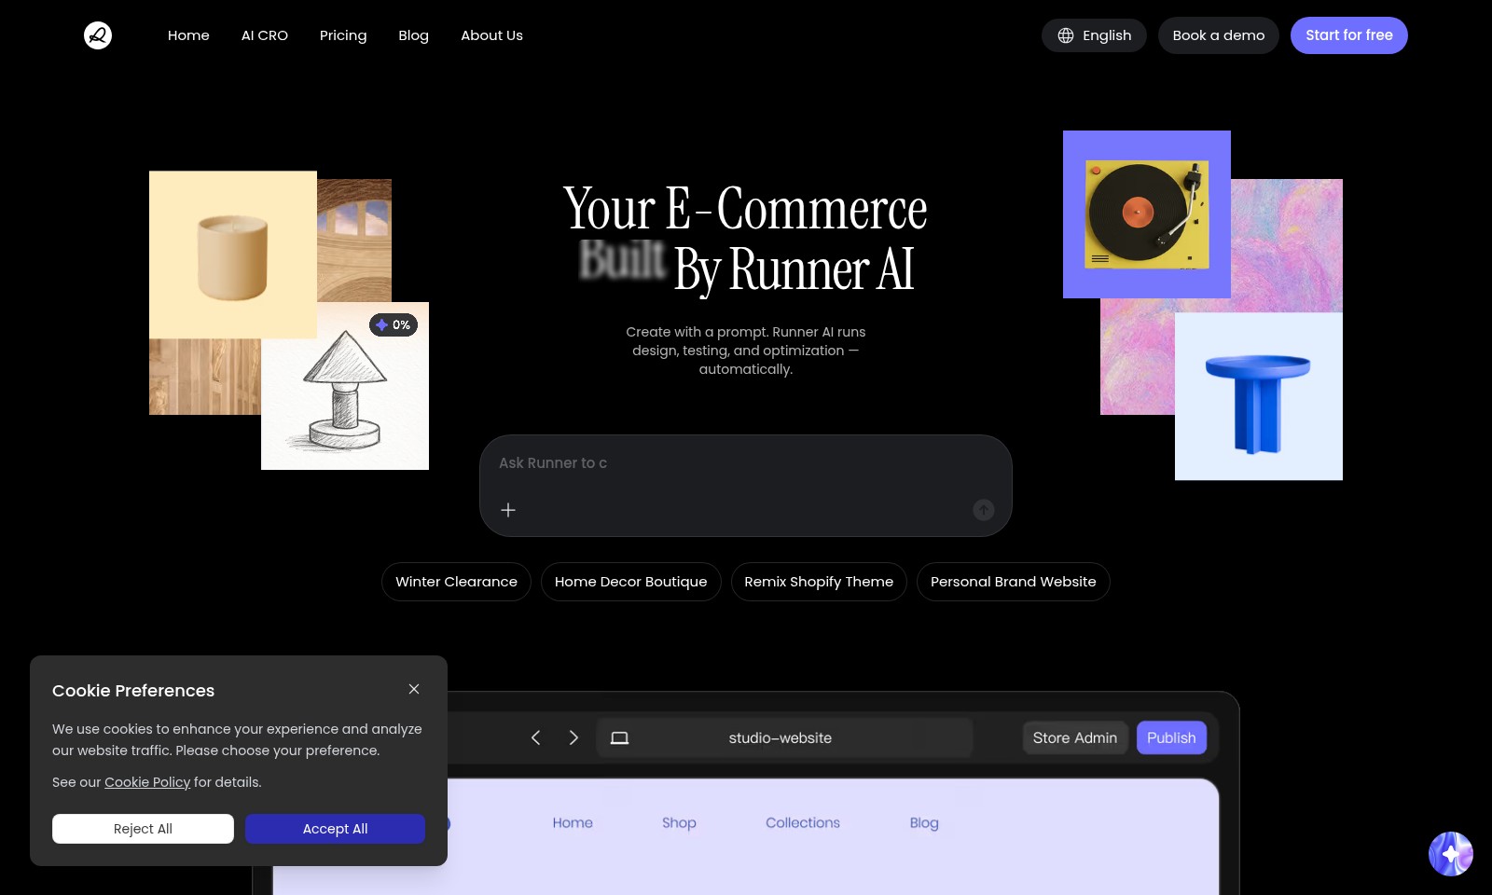The height and width of the screenshot is (895, 1492).
Task: Click the 0% progress badge on sketch
Action: 394,324
